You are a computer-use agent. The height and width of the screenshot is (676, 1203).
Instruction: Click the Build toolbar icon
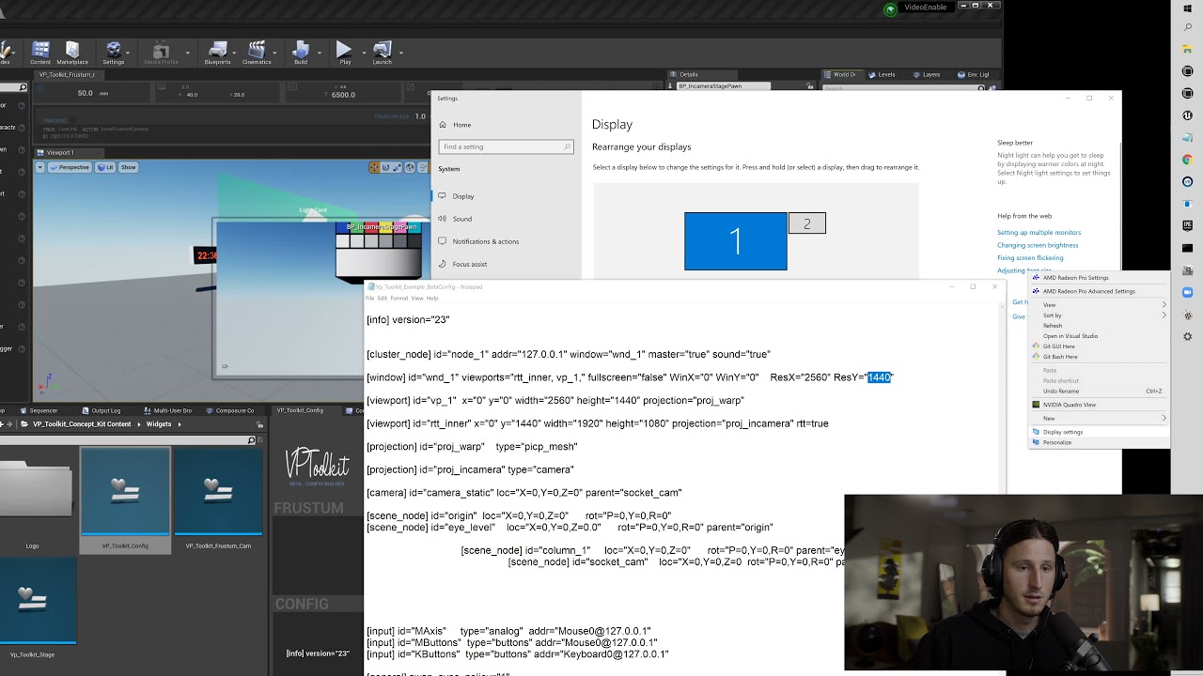(x=301, y=53)
